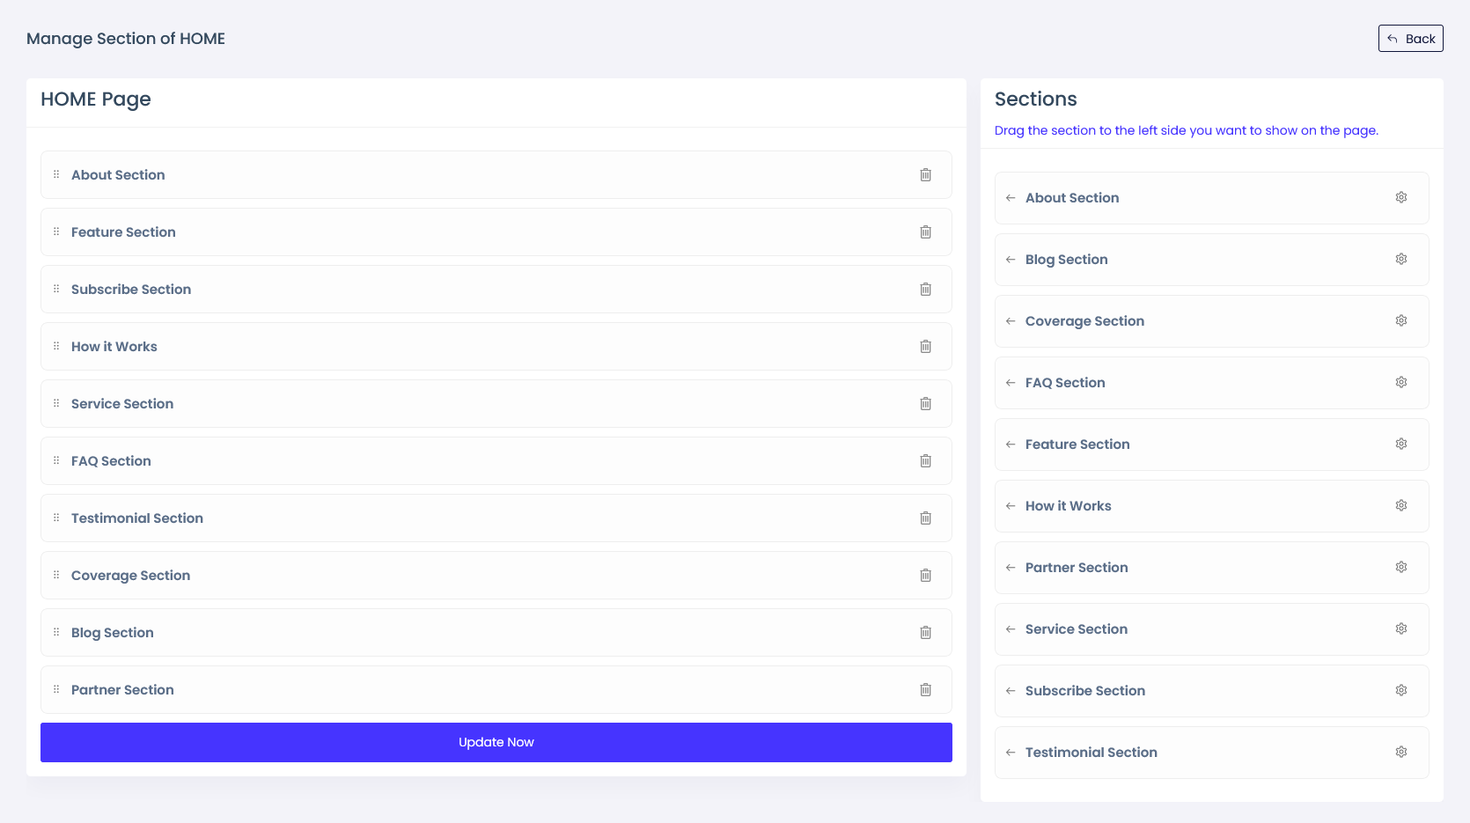Grab drag handle of Feature Section
Viewport: 1470px width, 823px height.
(56, 232)
